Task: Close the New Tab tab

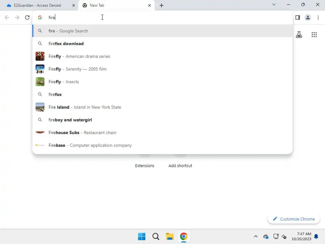Action: click(x=149, y=5)
